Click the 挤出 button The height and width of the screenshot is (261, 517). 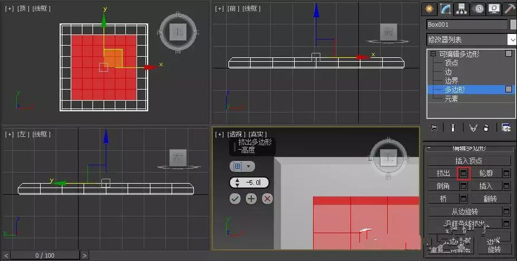[x=443, y=173]
